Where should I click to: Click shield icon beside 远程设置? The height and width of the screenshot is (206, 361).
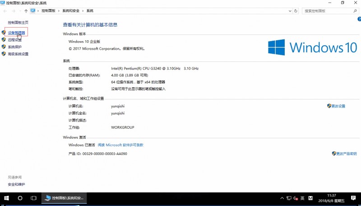(4, 40)
